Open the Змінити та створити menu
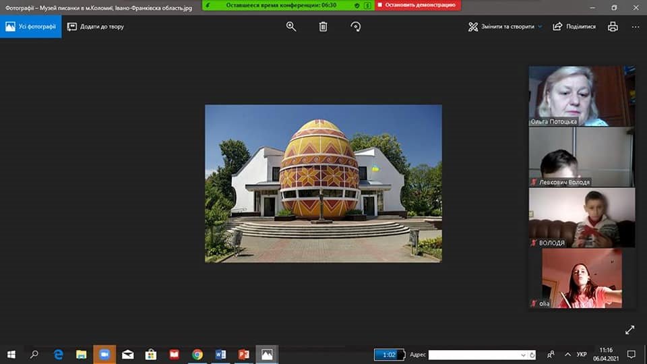The height and width of the screenshot is (364, 647). pos(505,26)
